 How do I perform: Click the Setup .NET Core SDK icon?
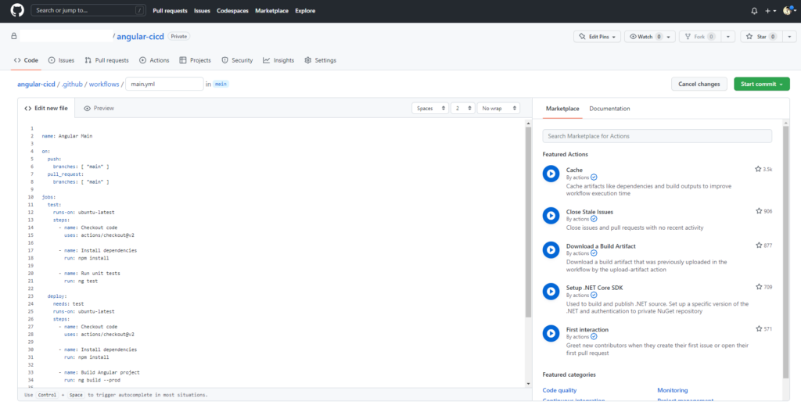coord(551,292)
